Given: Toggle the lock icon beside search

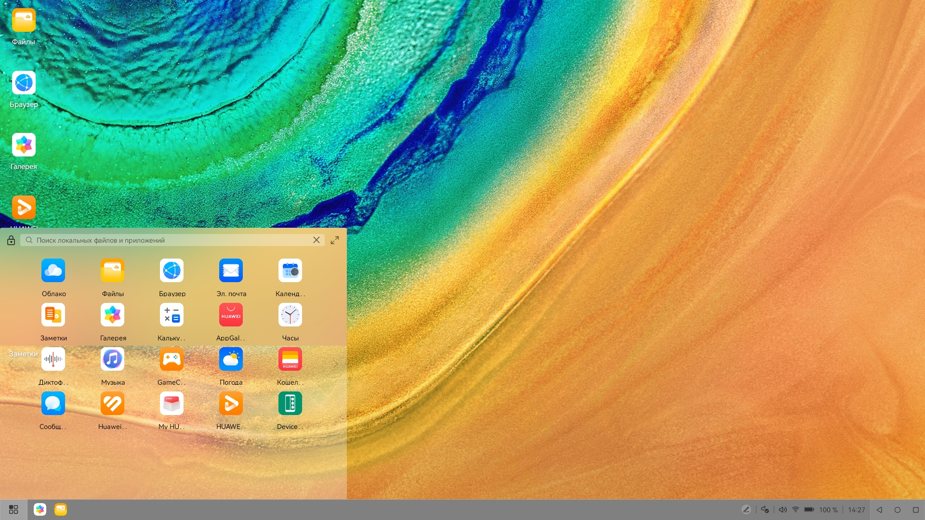Looking at the screenshot, I should 11,240.
